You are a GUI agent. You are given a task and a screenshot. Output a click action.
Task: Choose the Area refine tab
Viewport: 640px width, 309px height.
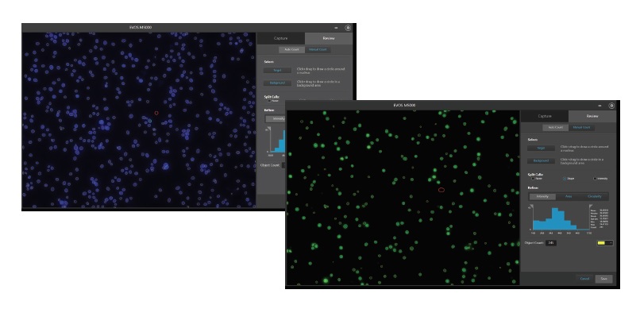pyautogui.click(x=569, y=196)
